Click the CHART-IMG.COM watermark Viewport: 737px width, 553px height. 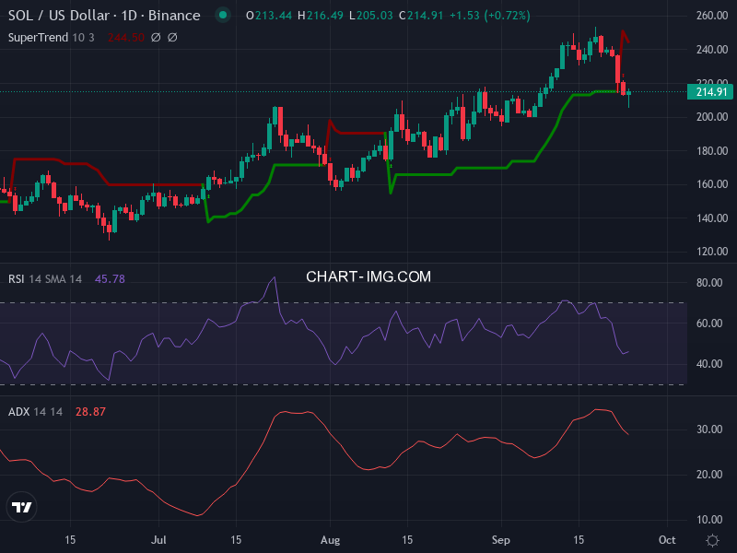368,276
